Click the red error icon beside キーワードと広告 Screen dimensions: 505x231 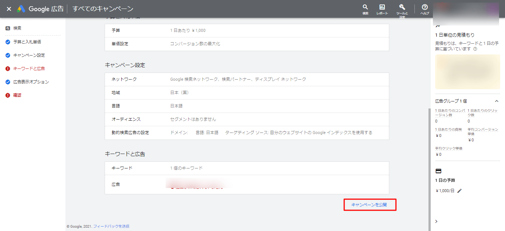pyautogui.click(x=8, y=68)
